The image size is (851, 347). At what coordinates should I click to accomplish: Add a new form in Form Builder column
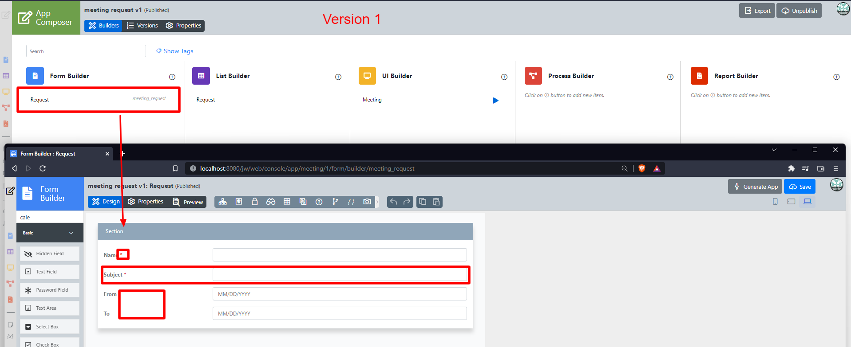coord(172,77)
